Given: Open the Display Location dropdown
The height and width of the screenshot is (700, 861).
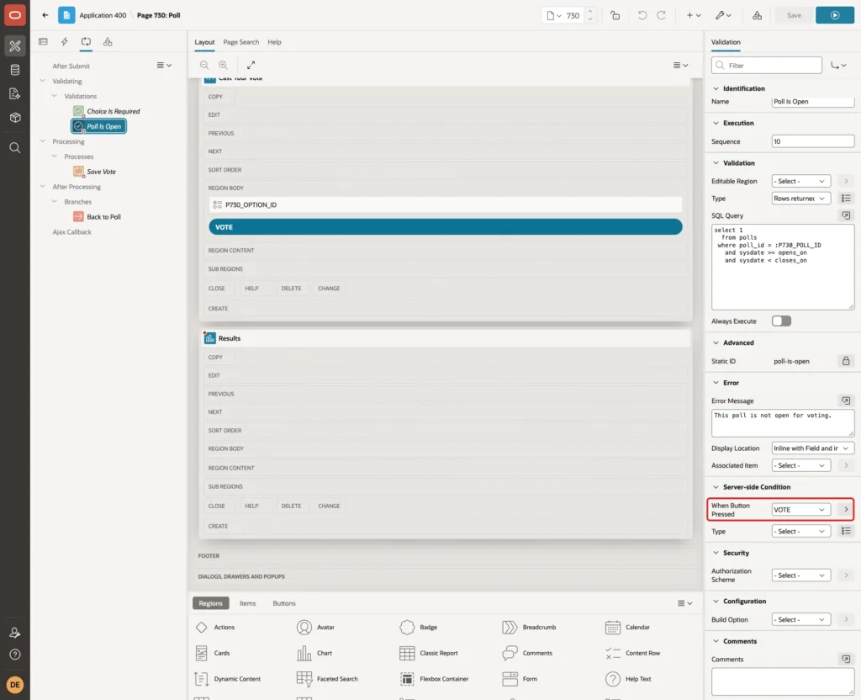Looking at the screenshot, I should tap(813, 448).
